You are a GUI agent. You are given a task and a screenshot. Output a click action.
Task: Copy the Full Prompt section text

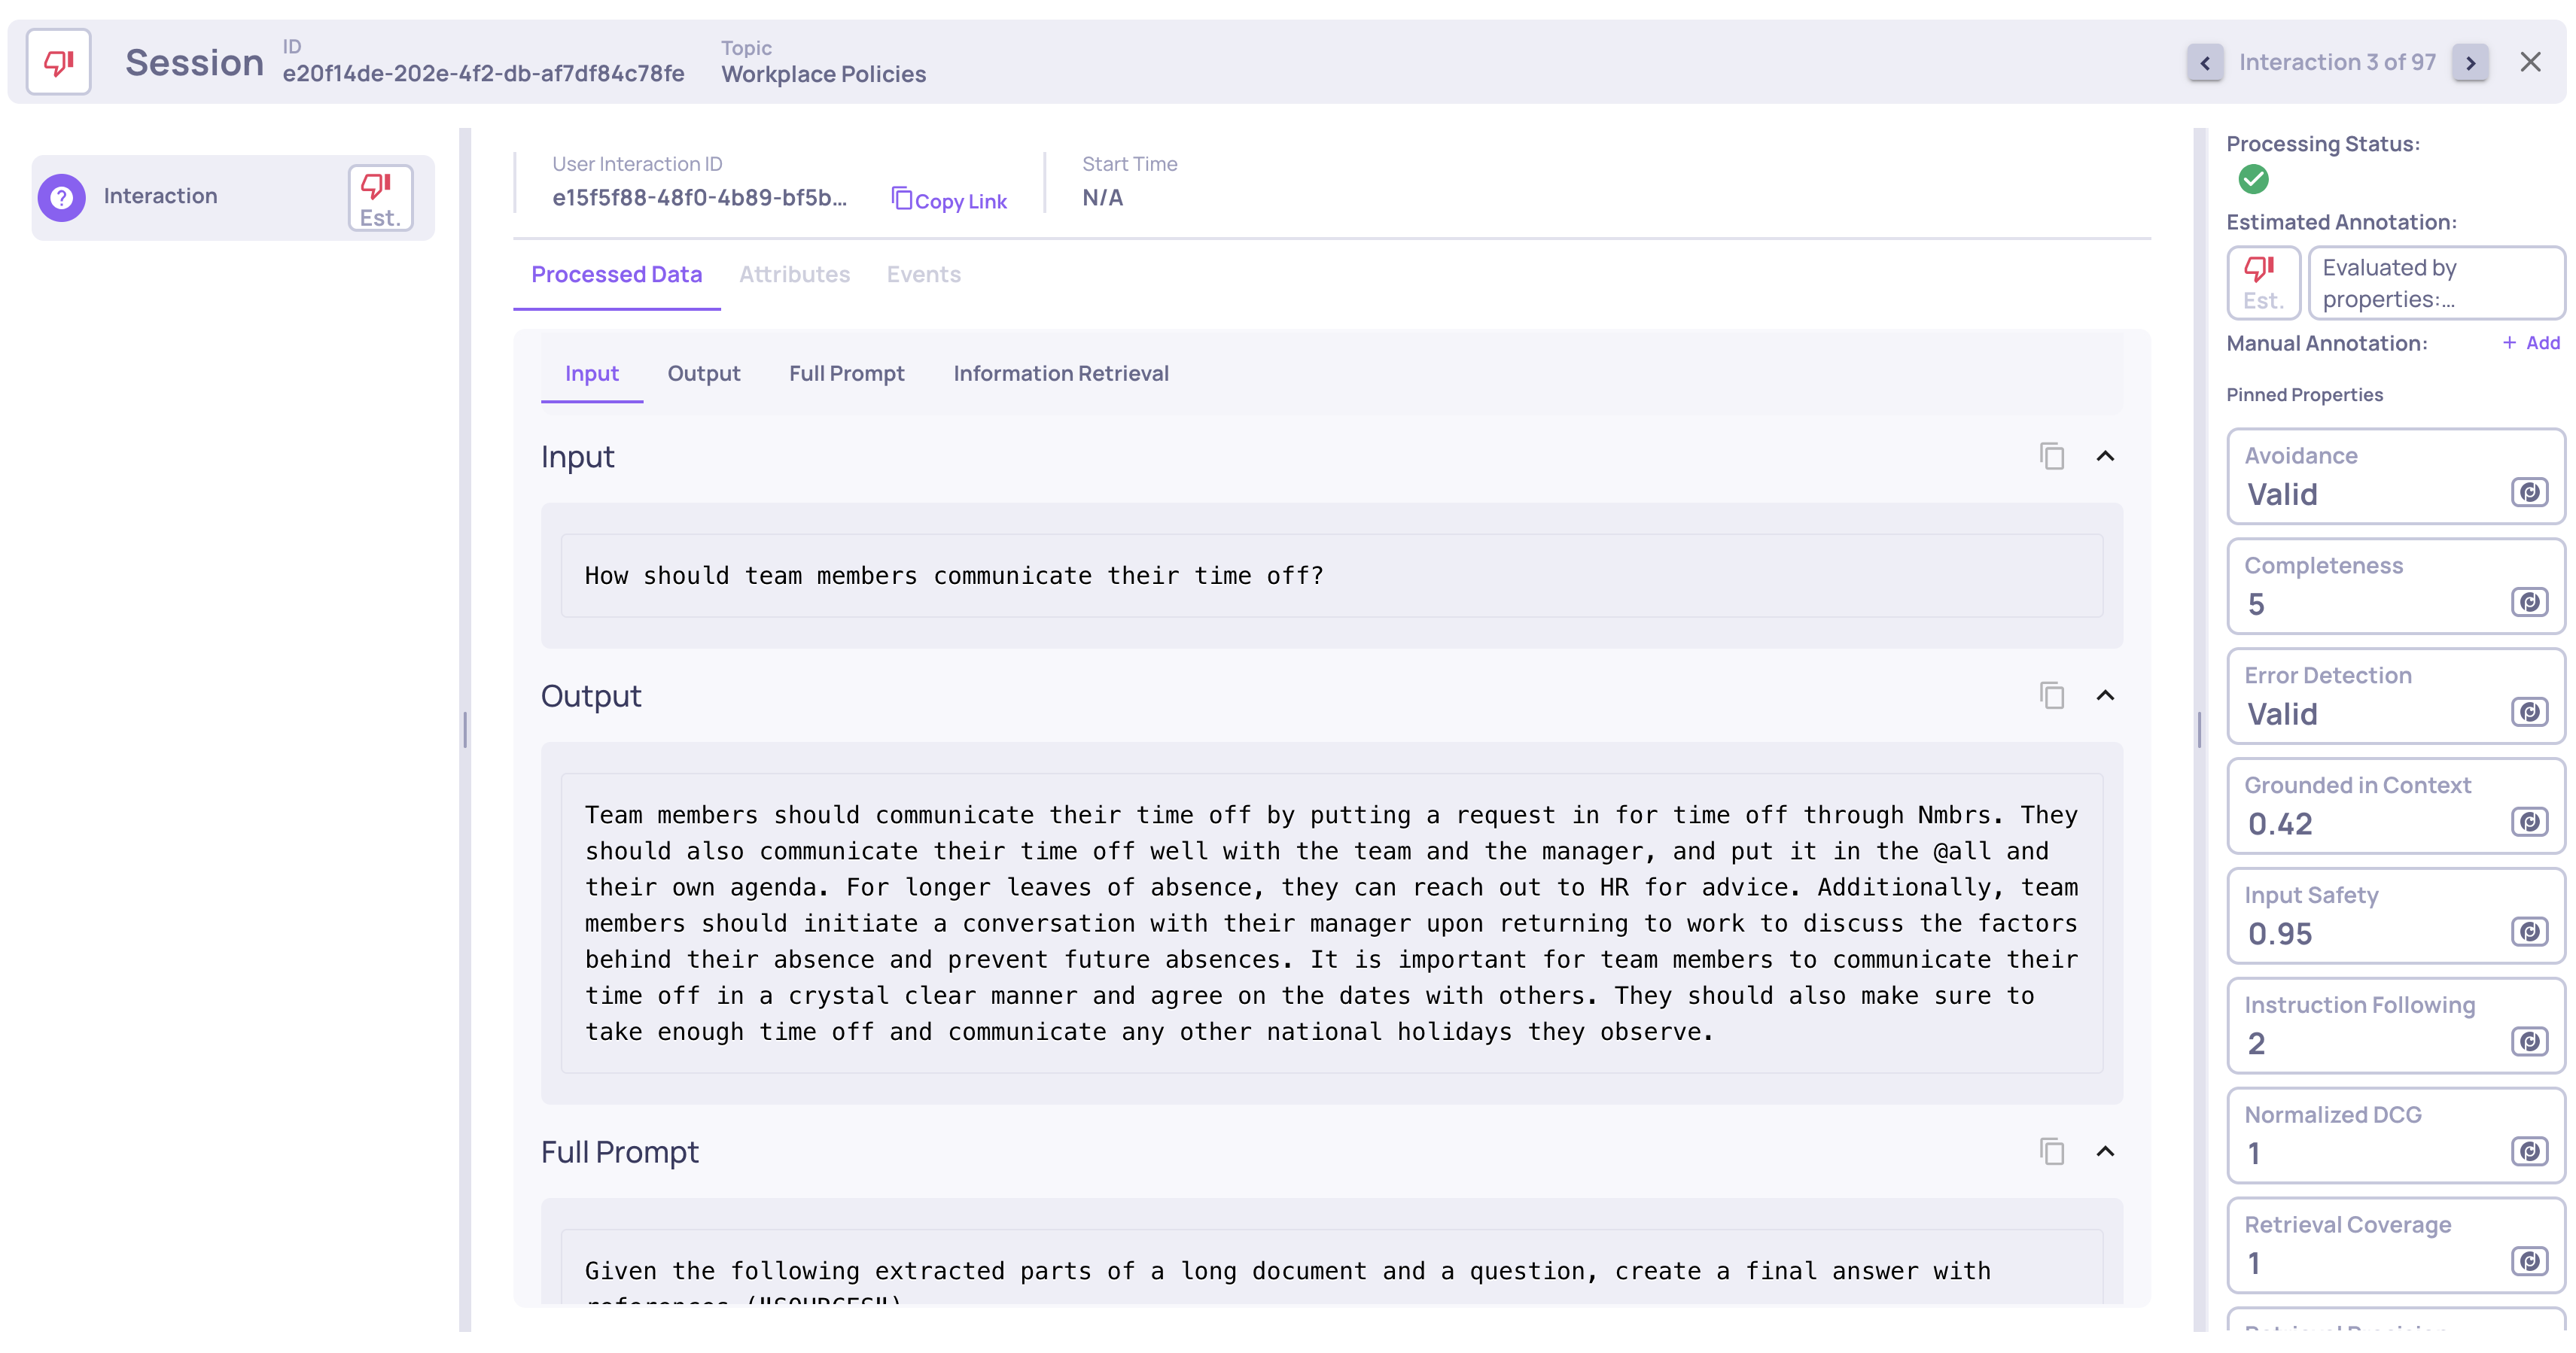tap(2051, 1152)
